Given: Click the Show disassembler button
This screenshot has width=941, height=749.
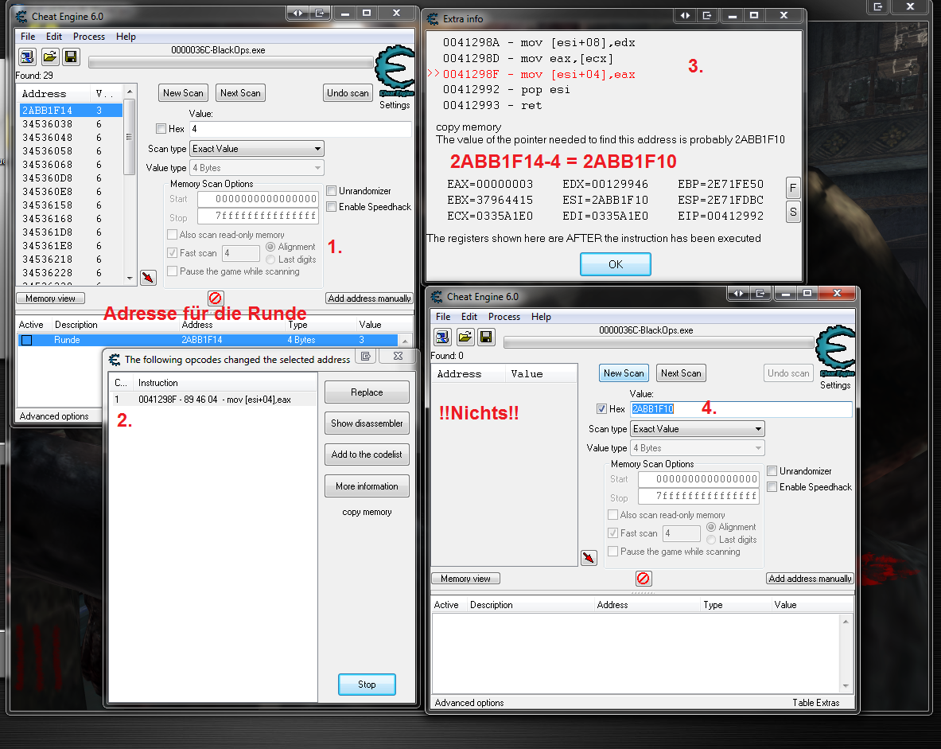Looking at the screenshot, I should click(367, 423).
